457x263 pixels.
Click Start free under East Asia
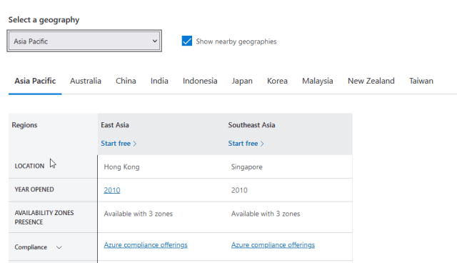point(119,144)
